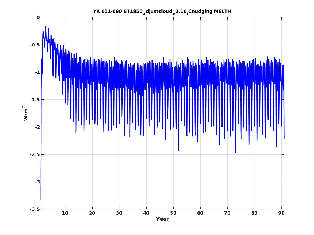Click y-axis tick label '-3.5'
Viewport: 314px width, 235px height.
pos(35,209)
